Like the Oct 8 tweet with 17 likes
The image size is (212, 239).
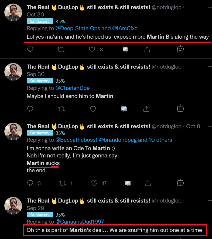pyautogui.click(x=94, y=183)
